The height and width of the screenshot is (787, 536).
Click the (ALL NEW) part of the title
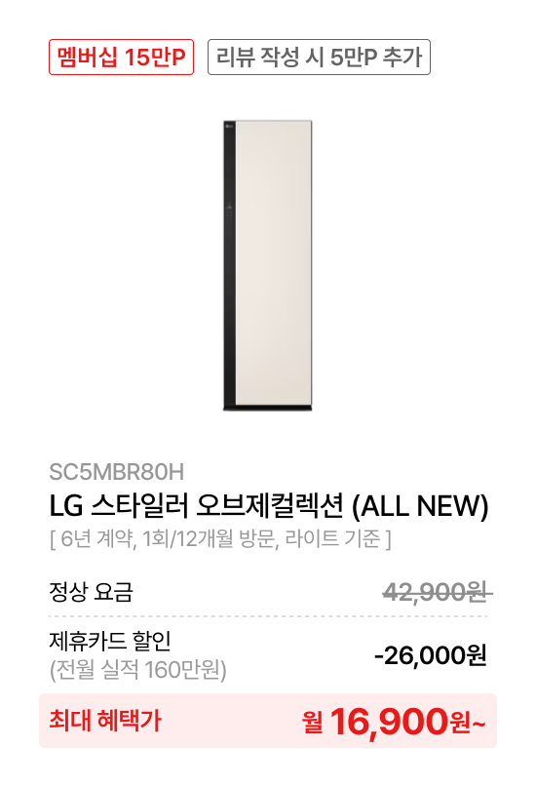pyautogui.click(x=420, y=506)
